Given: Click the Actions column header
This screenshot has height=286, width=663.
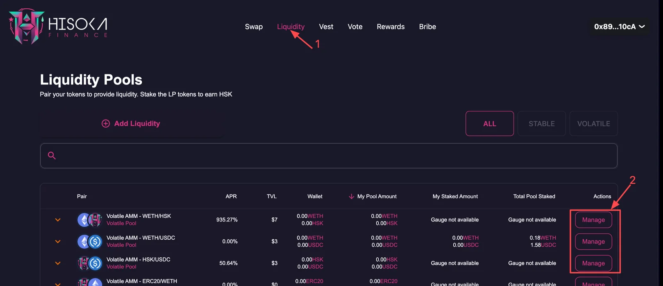Looking at the screenshot, I should pos(602,196).
